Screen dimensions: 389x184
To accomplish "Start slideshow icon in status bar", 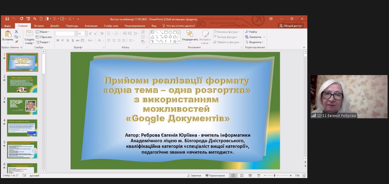I will pyautogui.click(x=258, y=175).
